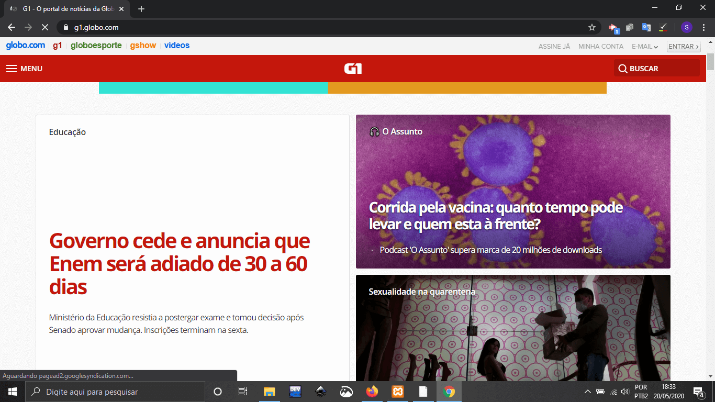This screenshot has height=402, width=715.
Task: Open the Enem adiado headline article
Action: click(180, 264)
